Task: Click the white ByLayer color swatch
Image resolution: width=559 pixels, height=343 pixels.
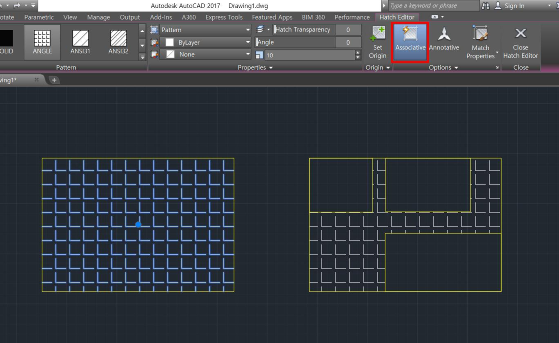Action: click(169, 42)
